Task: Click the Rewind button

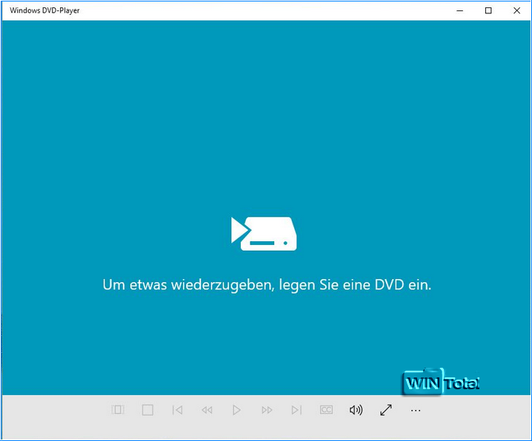Action: tap(207, 410)
